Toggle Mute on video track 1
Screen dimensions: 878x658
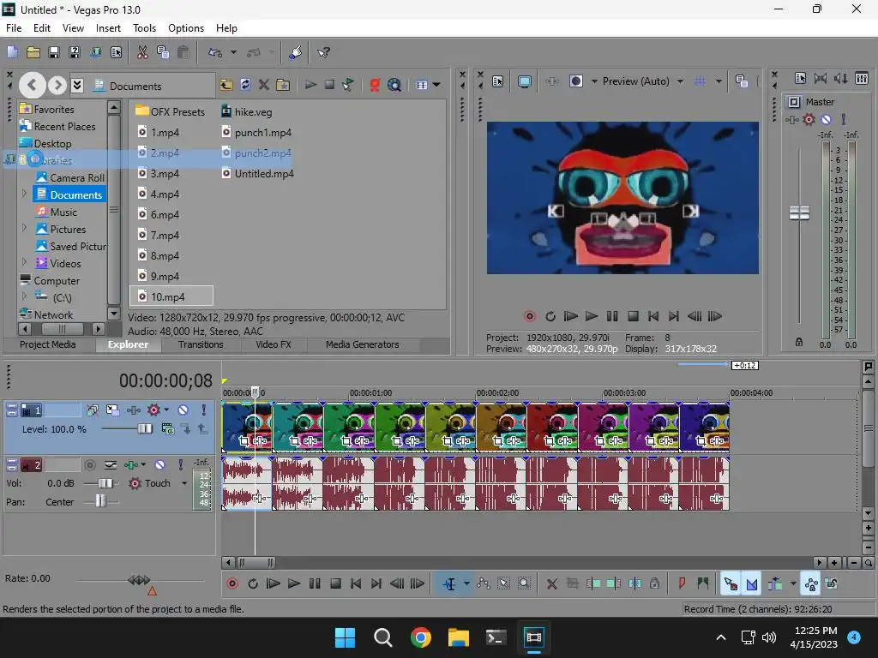[183, 410]
